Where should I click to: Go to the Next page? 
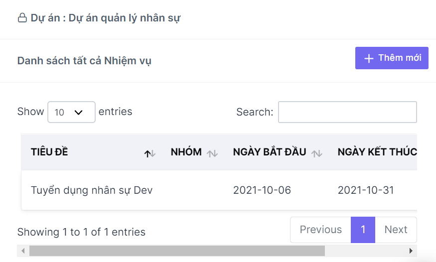(396, 230)
